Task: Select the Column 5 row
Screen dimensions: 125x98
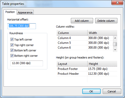Action: (x=85, y=43)
